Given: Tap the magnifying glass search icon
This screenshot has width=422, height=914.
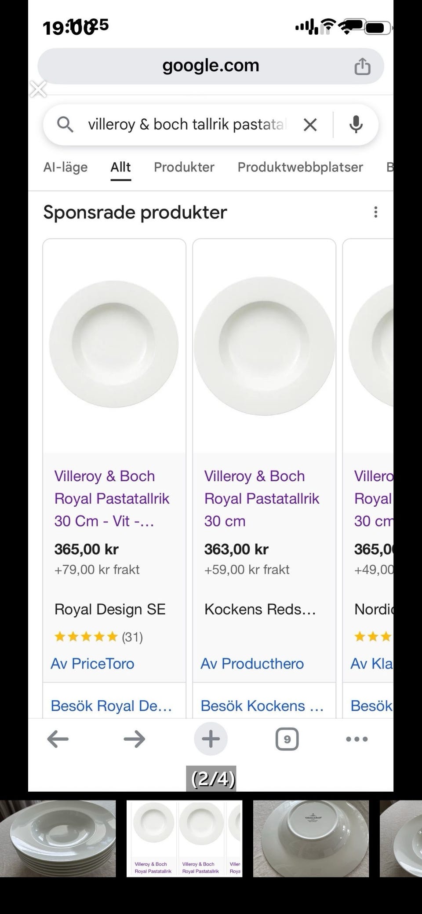Looking at the screenshot, I should click(x=65, y=125).
